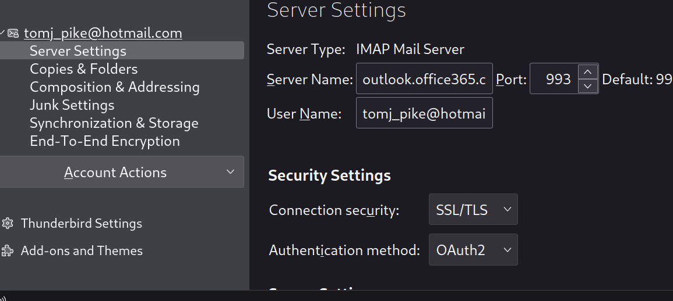Select the tomj_pike@hotmail.com account entry
The height and width of the screenshot is (301, 673).
[x=103, y=34]
